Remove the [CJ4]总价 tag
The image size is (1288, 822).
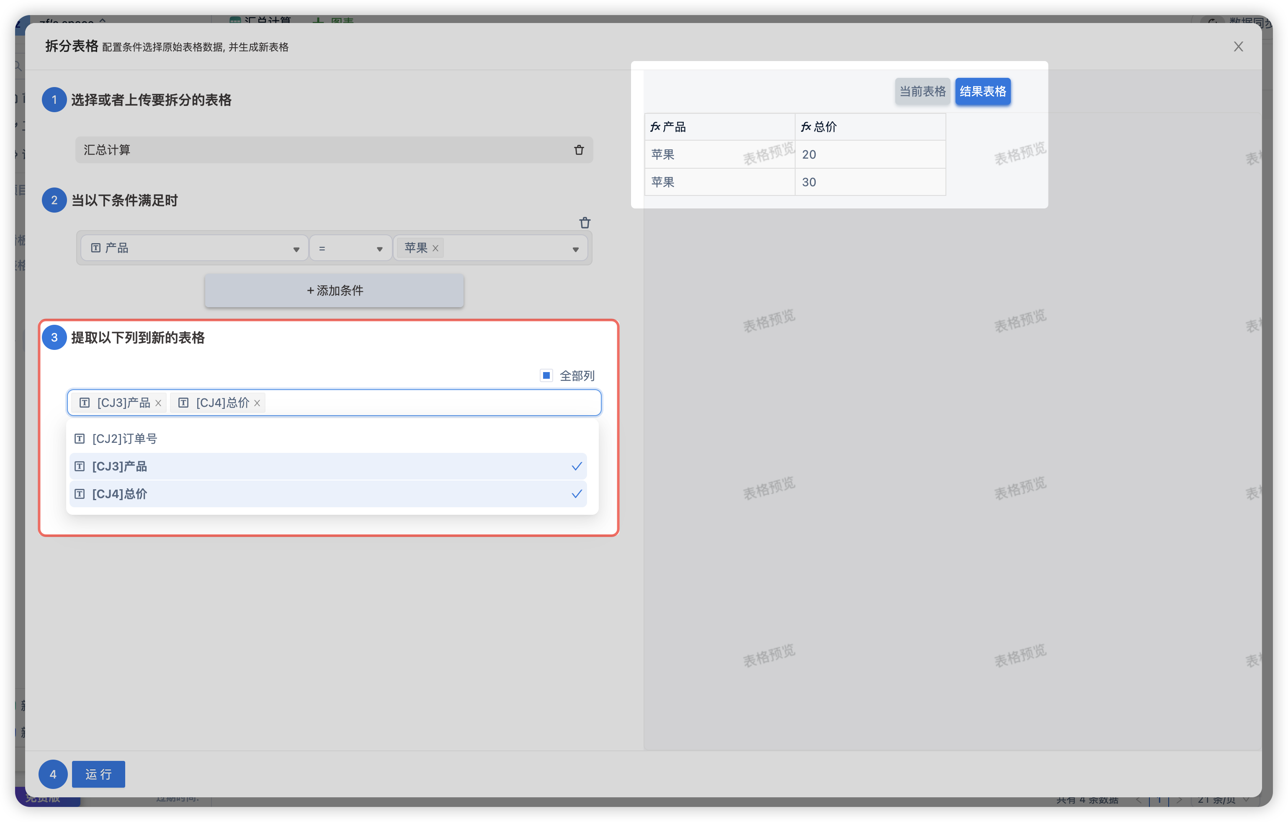click(257, 403)
